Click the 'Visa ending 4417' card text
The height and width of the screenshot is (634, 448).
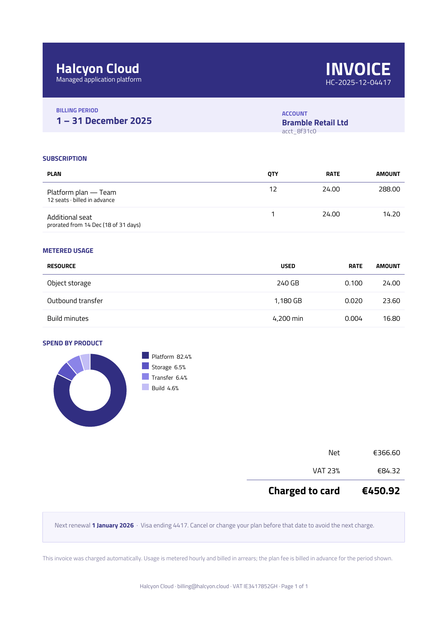[x=164, y=526]
